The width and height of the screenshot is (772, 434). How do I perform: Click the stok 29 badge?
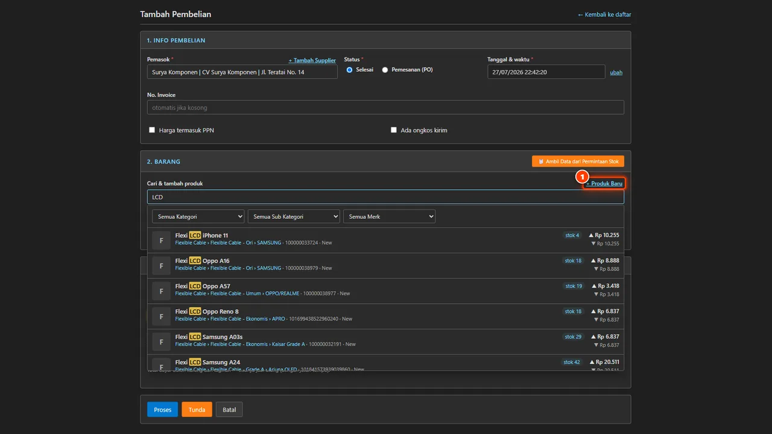574,337
